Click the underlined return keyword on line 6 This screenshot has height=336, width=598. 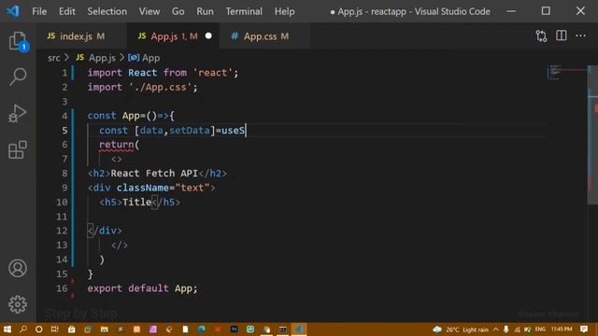(x=116, y=145)
